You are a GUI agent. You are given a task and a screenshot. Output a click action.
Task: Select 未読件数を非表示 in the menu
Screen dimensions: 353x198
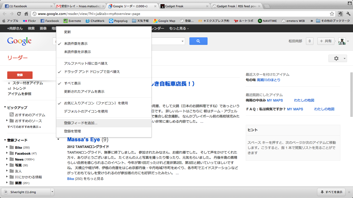(104, 52)
